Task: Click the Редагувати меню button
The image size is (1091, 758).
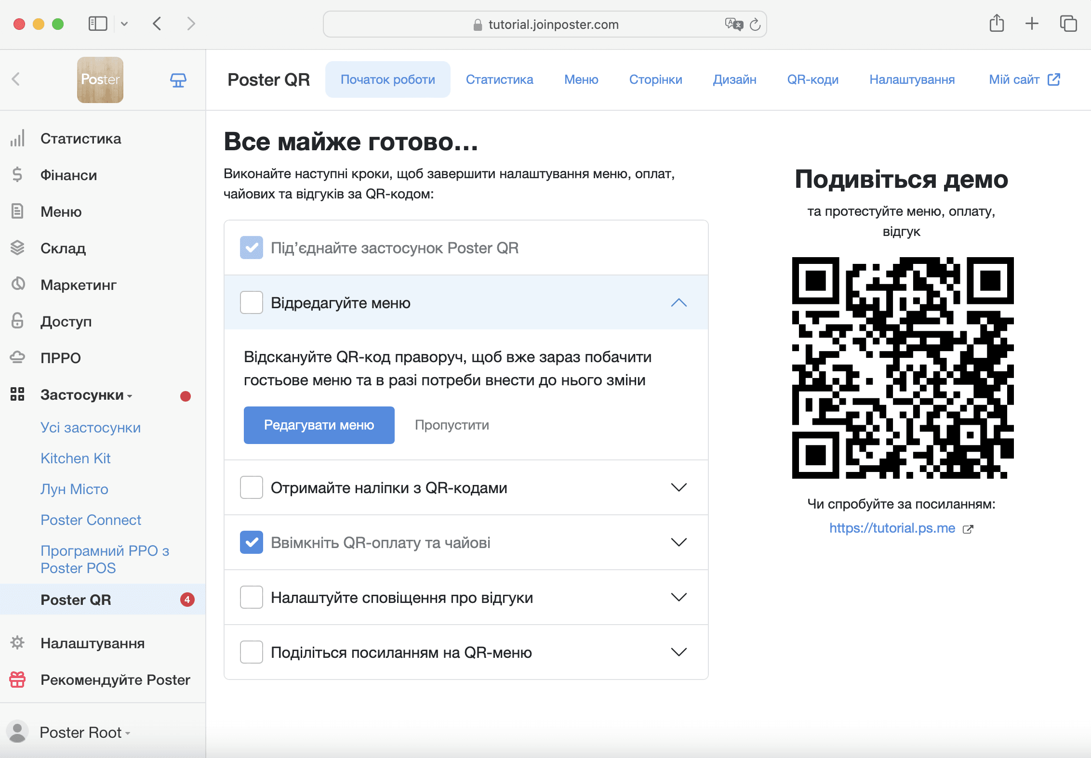Action: click(x=319, y=425)
